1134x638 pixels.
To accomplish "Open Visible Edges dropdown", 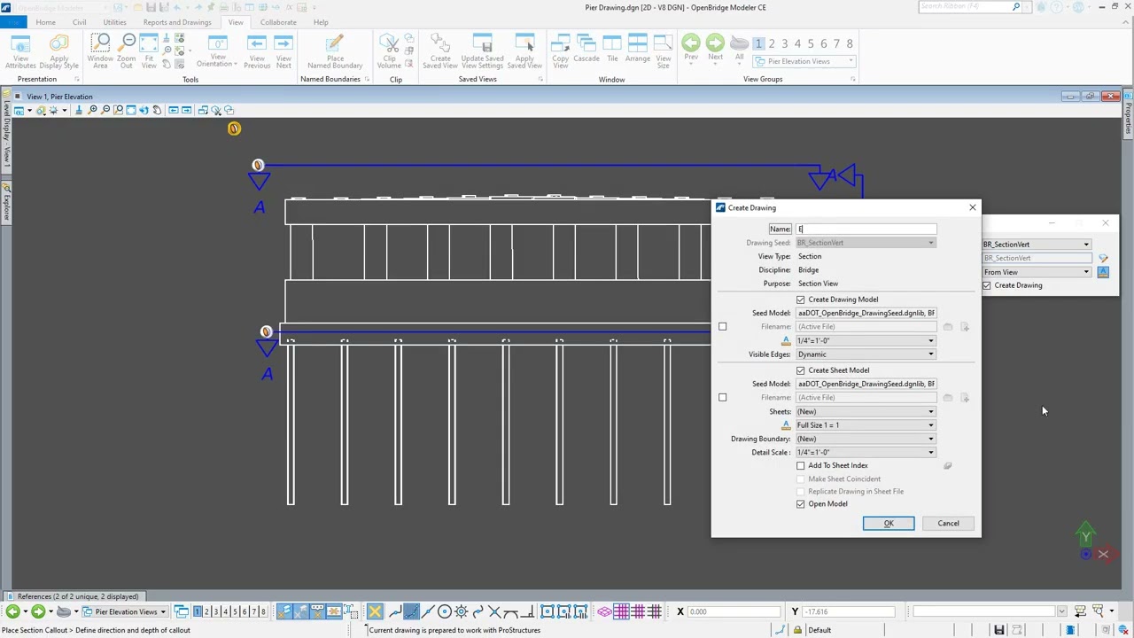I will click(866, 354).
